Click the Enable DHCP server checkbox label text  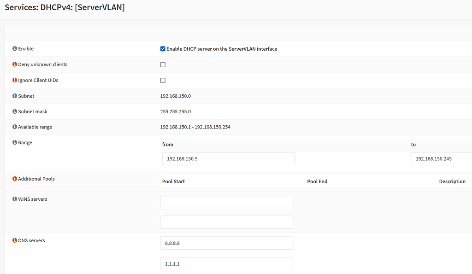point(222,49)
